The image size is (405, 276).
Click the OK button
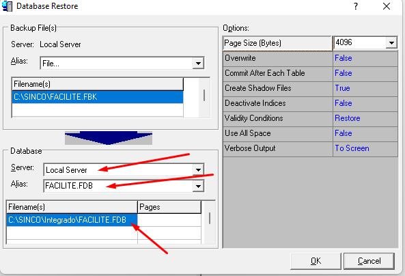coord(316,261)
